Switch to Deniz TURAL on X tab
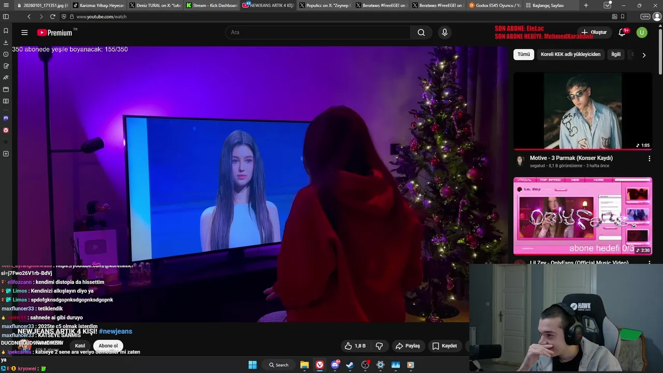The image size is (663, 373). (154, 5)
